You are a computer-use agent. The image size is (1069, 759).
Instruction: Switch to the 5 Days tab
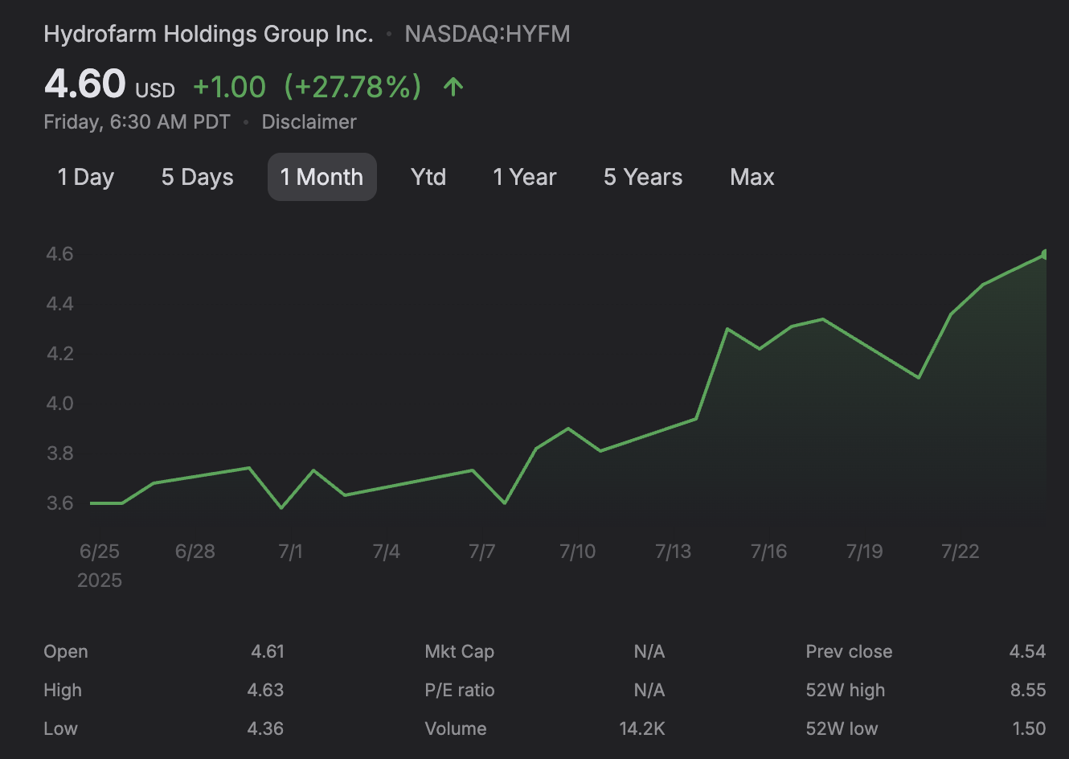[197, 177]
